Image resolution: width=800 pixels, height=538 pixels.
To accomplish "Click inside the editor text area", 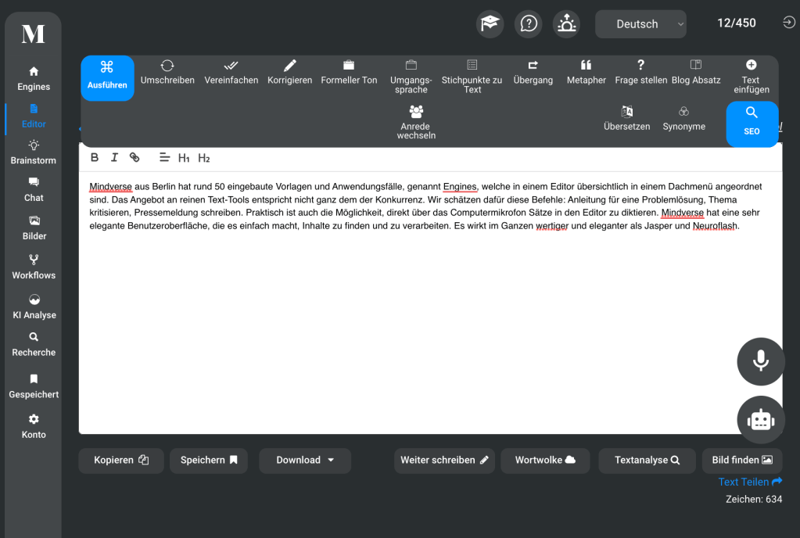I will (430, 328).
